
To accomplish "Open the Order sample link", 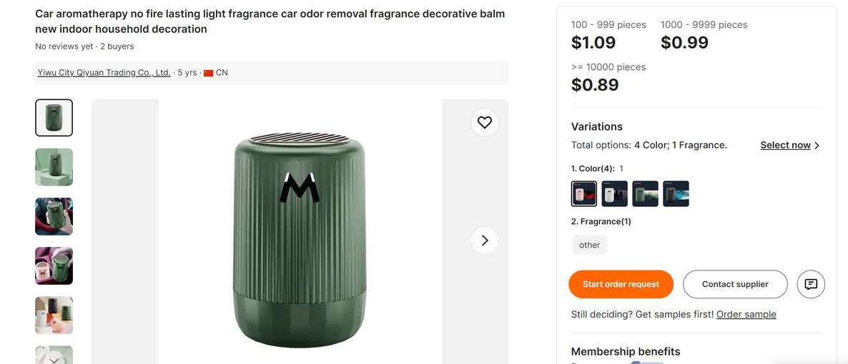I will (x=746, y=314).
